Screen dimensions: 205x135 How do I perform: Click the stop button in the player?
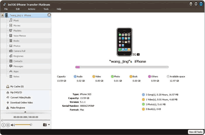[8, 125]
